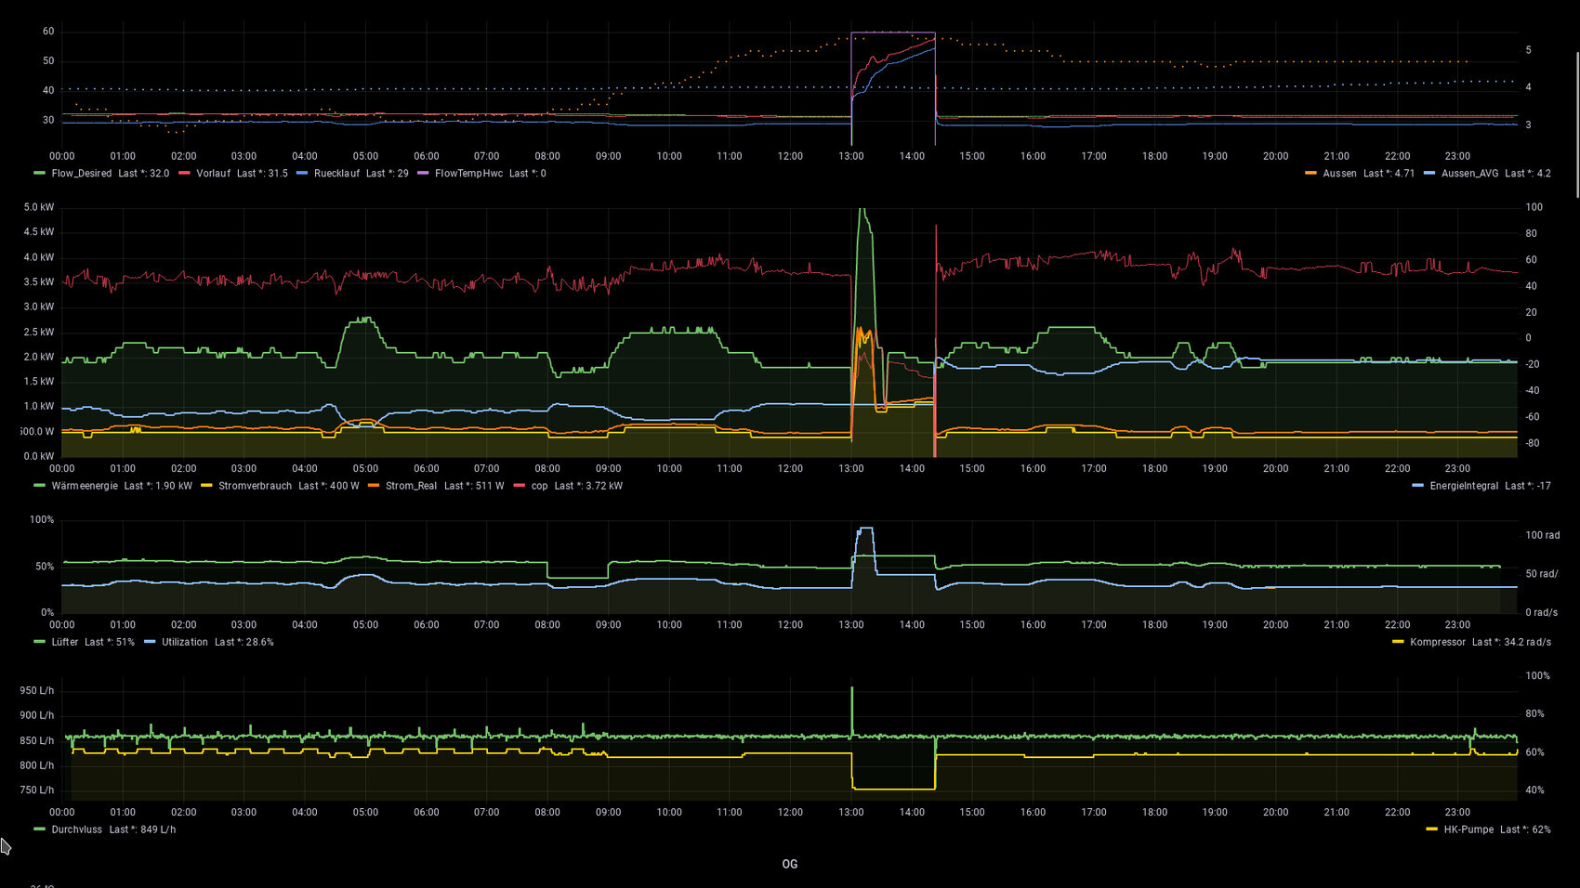Click the vertical scrollbar on the right edge
This screenshot has height=888, width=1580.
[x=1576, y=125]
